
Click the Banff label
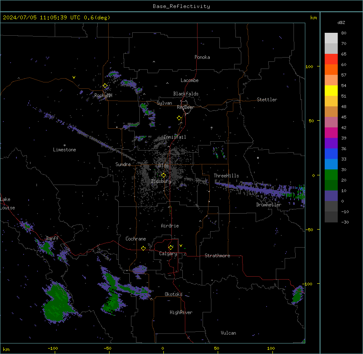(x=52, y=238)
